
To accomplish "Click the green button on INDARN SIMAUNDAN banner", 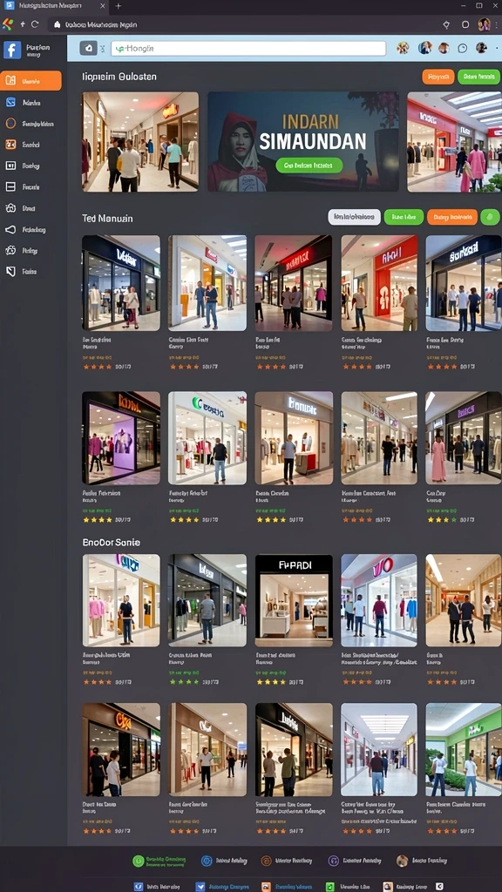I will pyautogui.click(x=309, y=165).
